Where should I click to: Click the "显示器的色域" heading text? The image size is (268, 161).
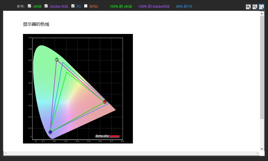tap(36, 24)
